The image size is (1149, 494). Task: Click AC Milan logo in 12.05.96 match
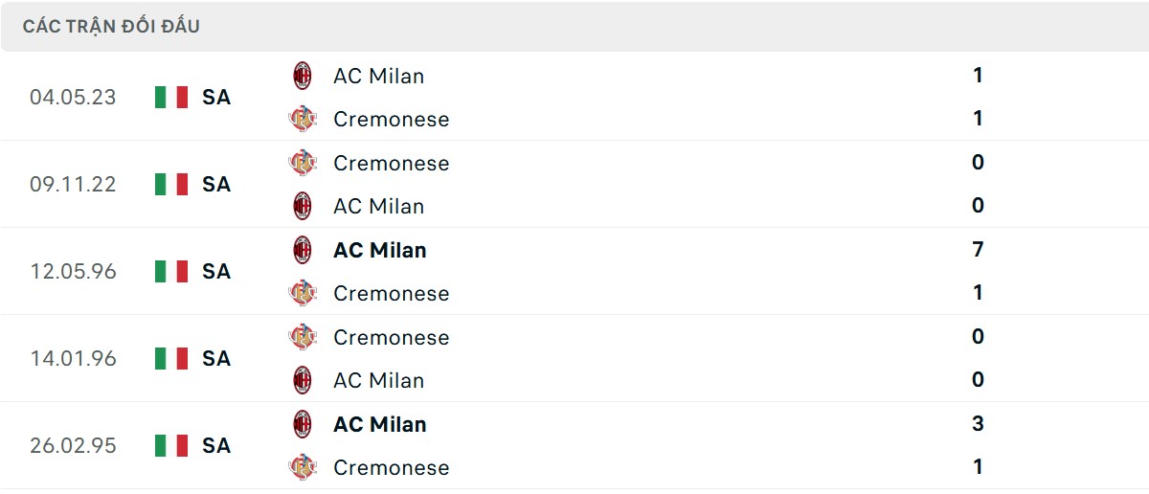pos(303,250)
